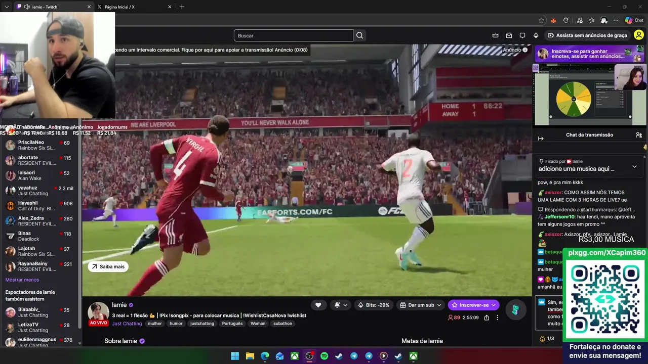Viewport: 648px width, 364px height.
Task: Open RayanaBainy channel in sidebar
Action: pos(40,266)
